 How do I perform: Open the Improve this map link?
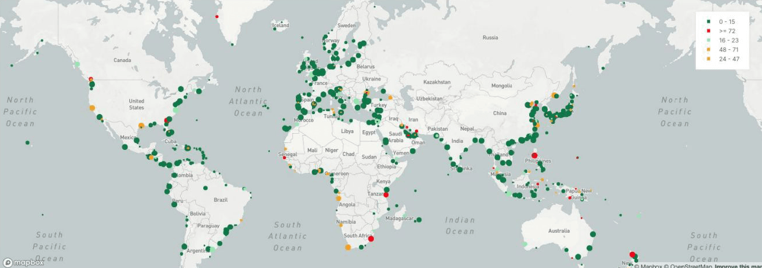pyautogui.click(x=738, y=266)
